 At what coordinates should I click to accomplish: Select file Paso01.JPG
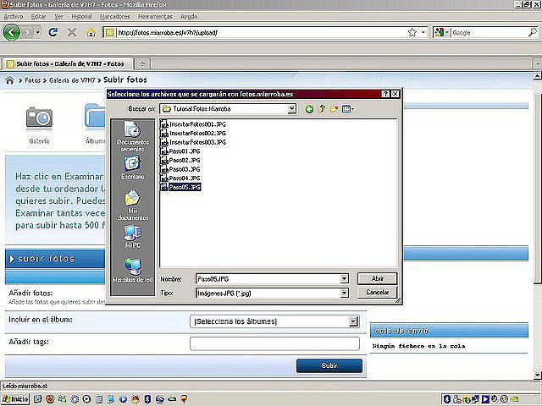(180, 151)
